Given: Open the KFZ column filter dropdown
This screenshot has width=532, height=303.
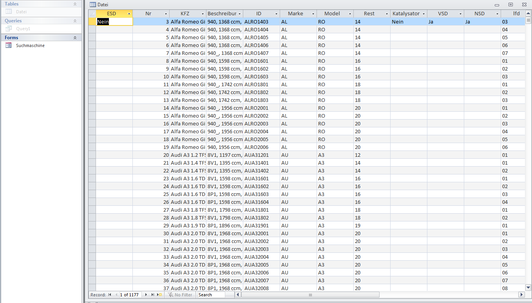Looking at the screenshot, I should pos(203,14).
